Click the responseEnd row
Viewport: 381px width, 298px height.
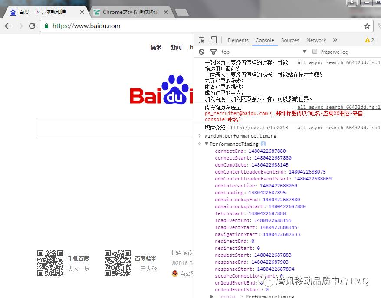coord(252,262)
